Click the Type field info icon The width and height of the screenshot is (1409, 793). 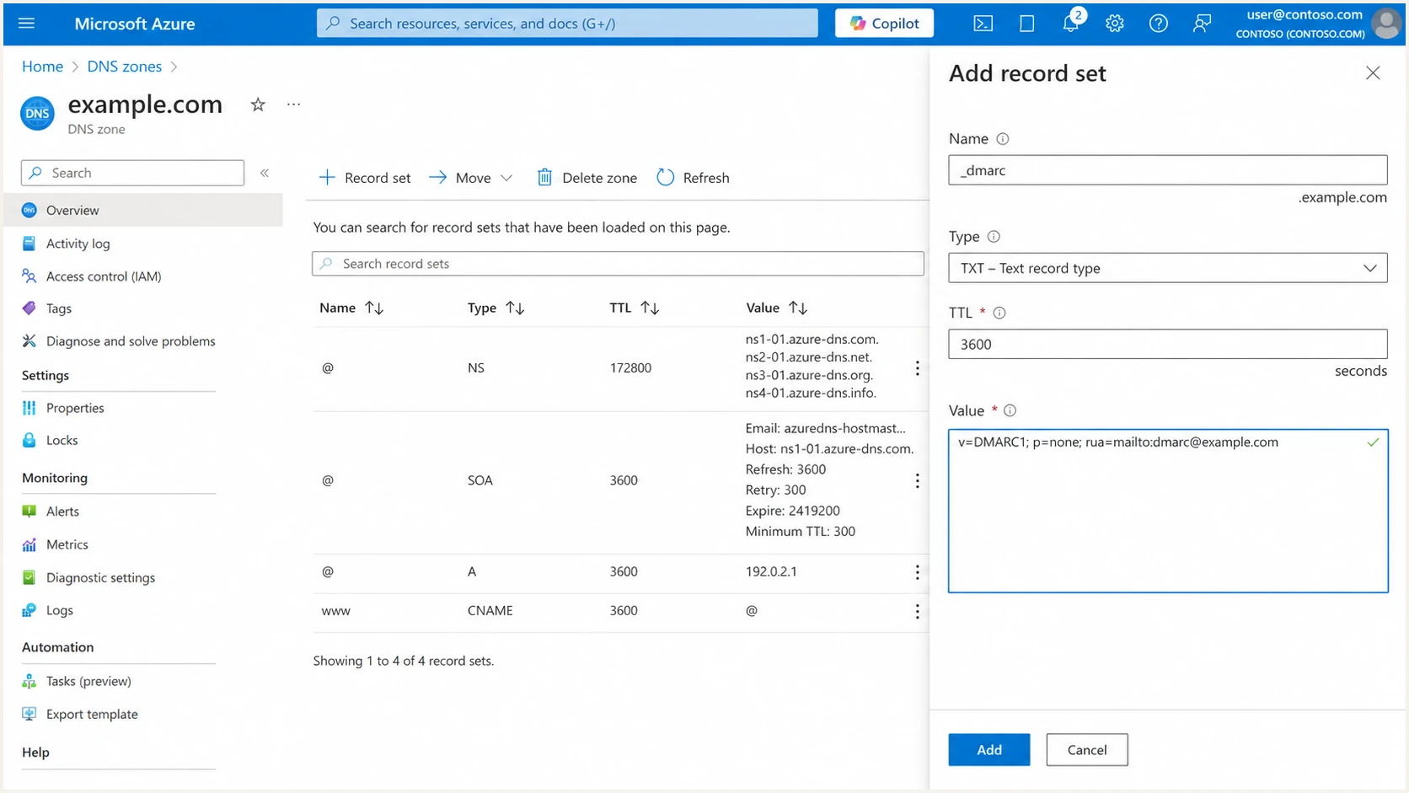pos(994,237)
